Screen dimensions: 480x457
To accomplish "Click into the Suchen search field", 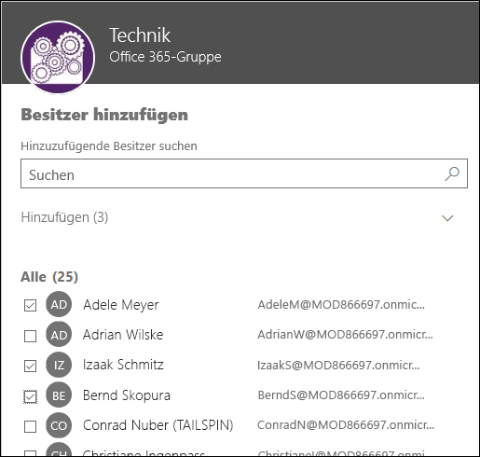I will 244,173.
